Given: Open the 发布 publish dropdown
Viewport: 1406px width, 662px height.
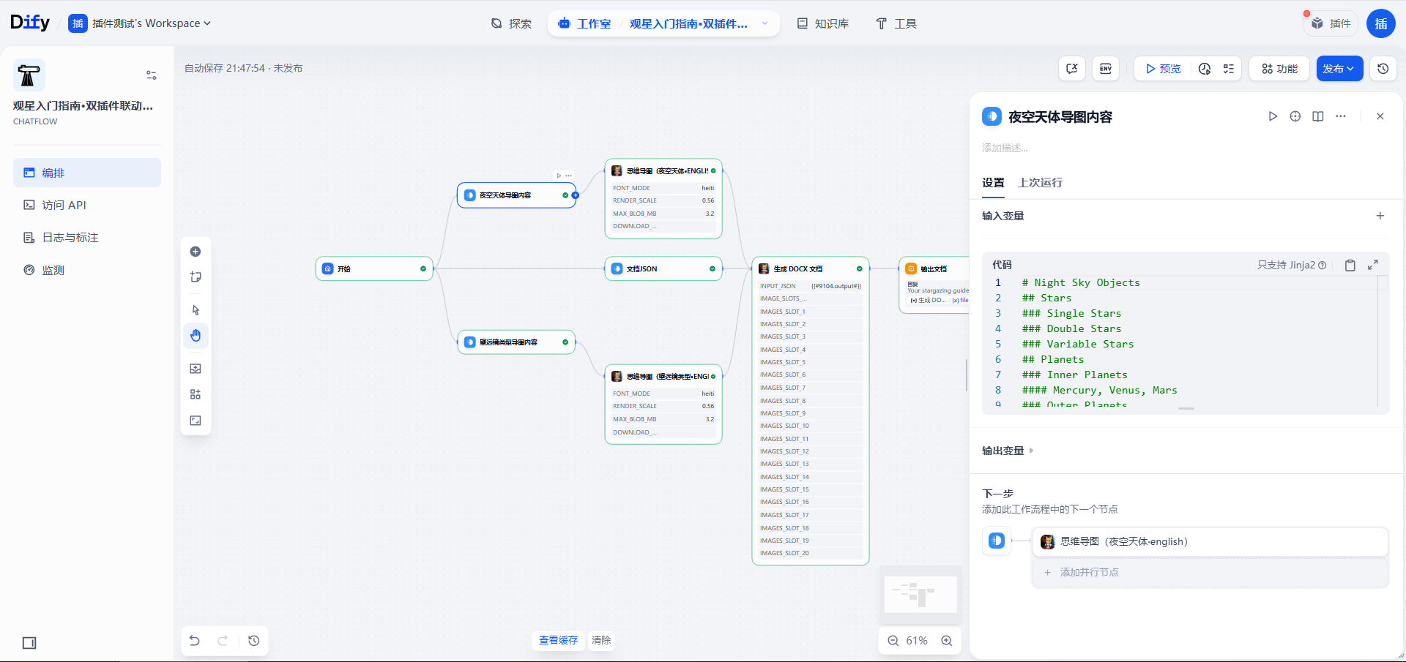Looking at the screenshot, I should (x=1339, y=69).
